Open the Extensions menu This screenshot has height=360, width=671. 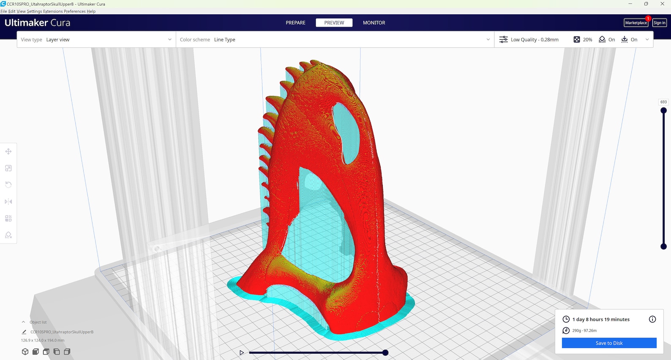click(x=53, y=11)
